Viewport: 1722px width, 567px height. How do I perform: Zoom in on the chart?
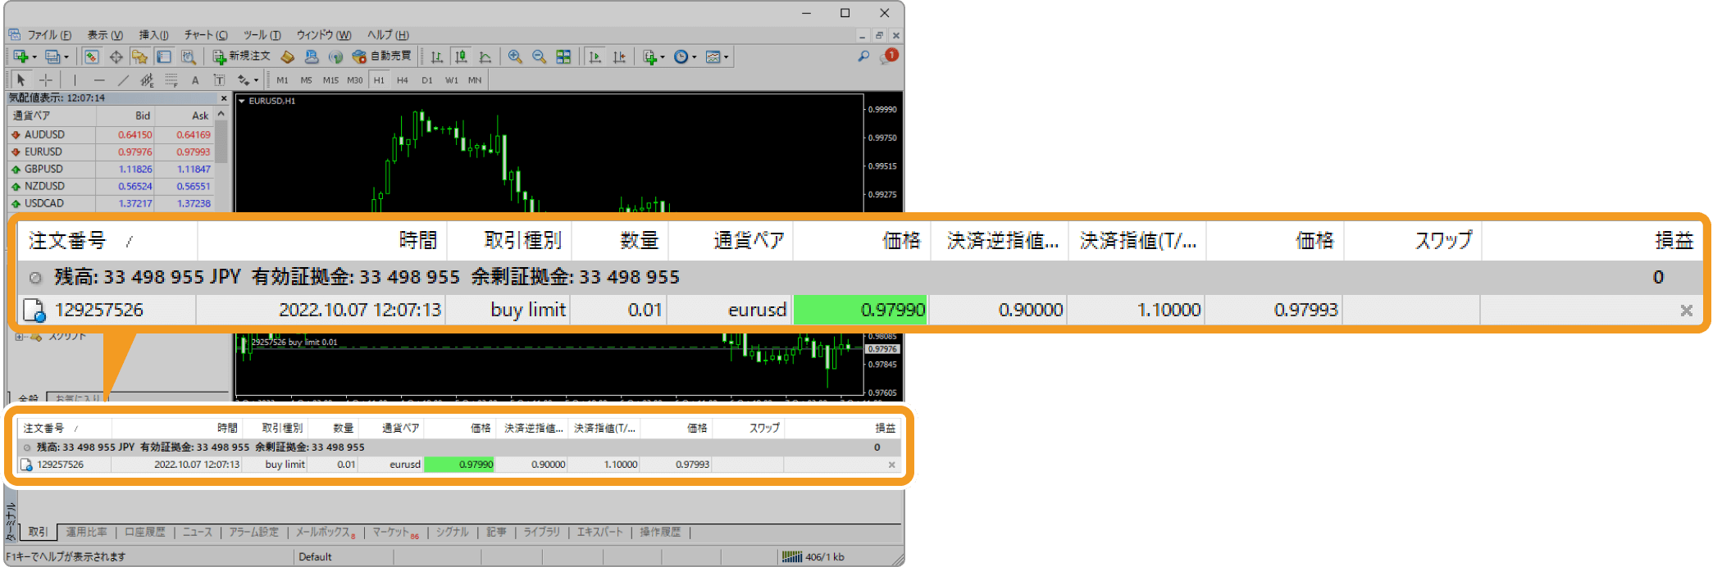point(515,57)
